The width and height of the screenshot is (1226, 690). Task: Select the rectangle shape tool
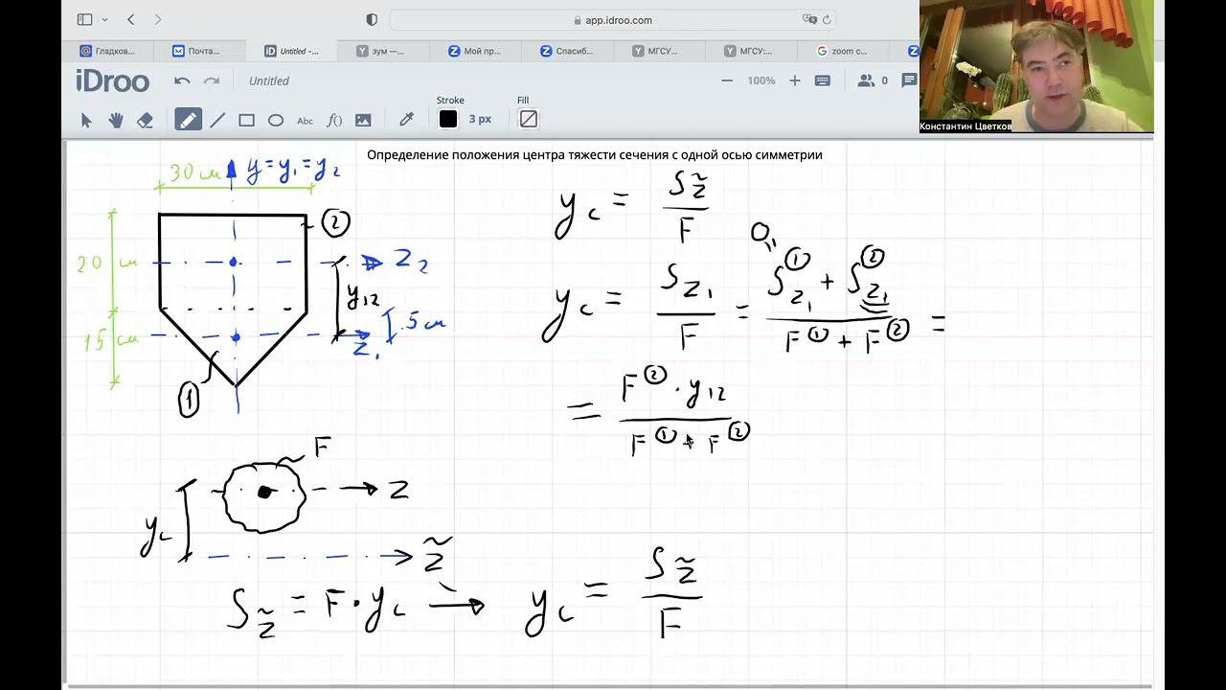coord(246,120)
